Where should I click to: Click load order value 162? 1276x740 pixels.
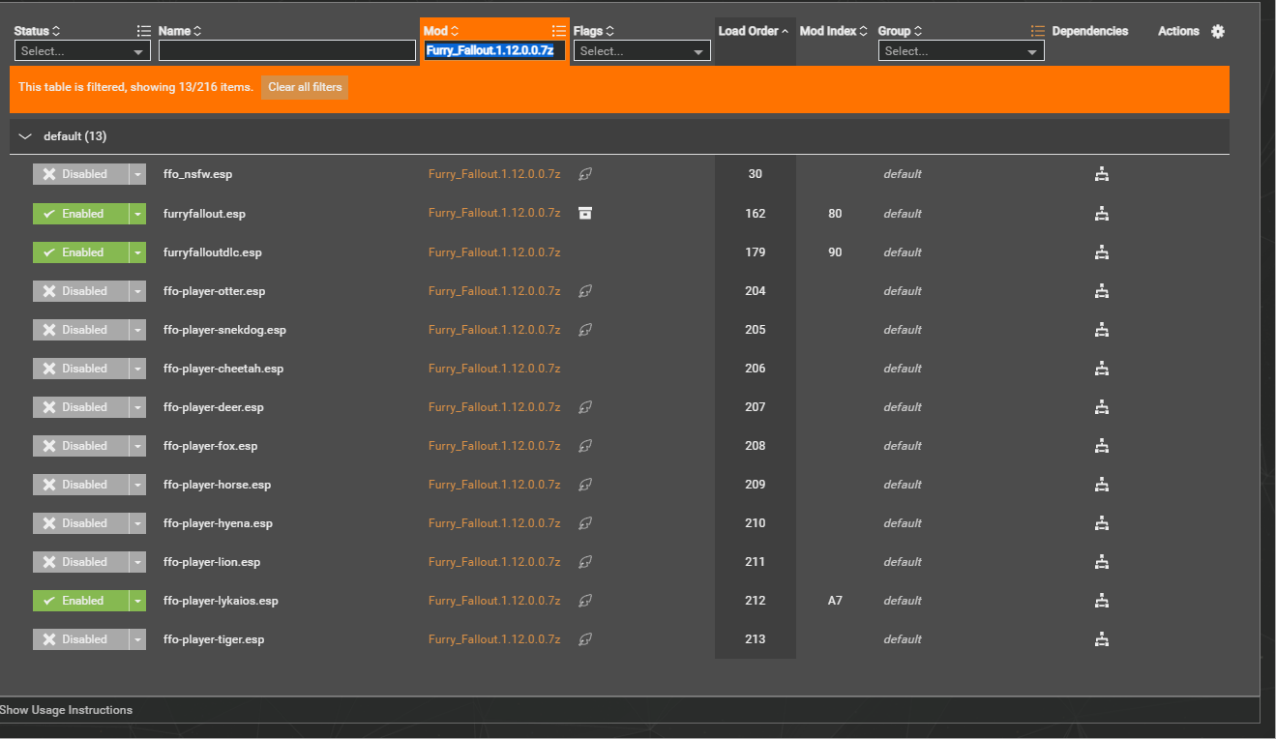pos(756,214)
